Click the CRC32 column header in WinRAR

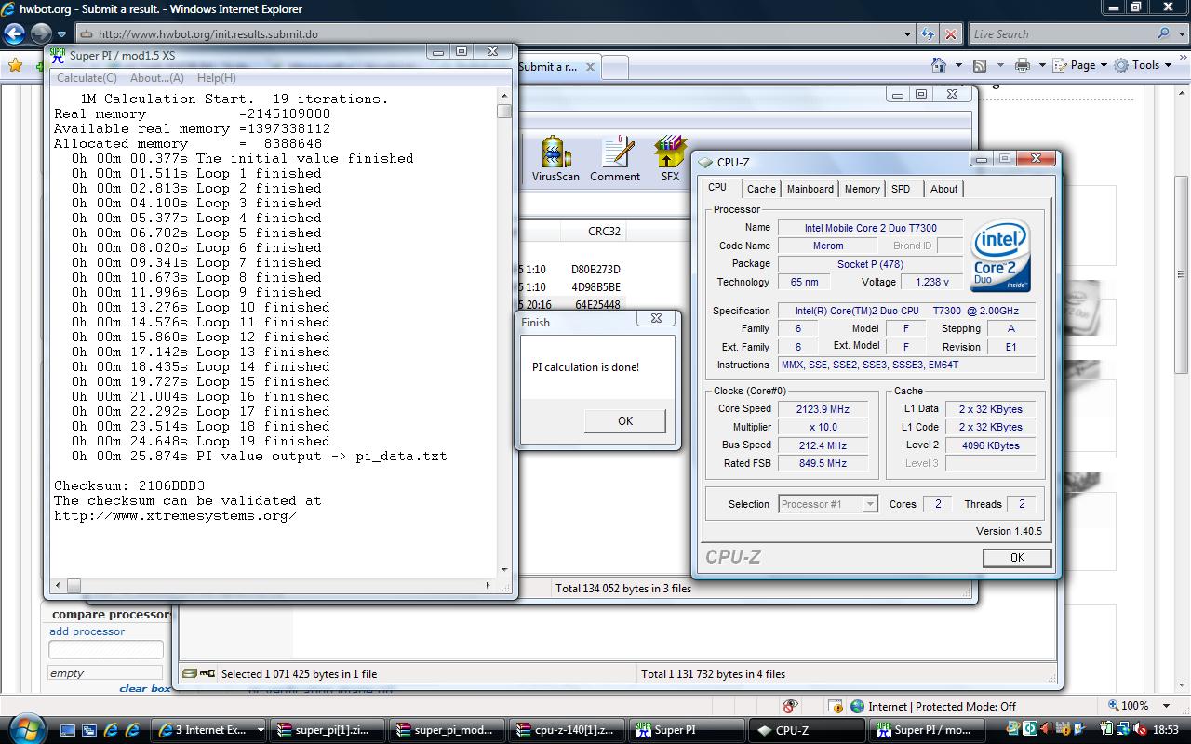(x=604, y=232)
